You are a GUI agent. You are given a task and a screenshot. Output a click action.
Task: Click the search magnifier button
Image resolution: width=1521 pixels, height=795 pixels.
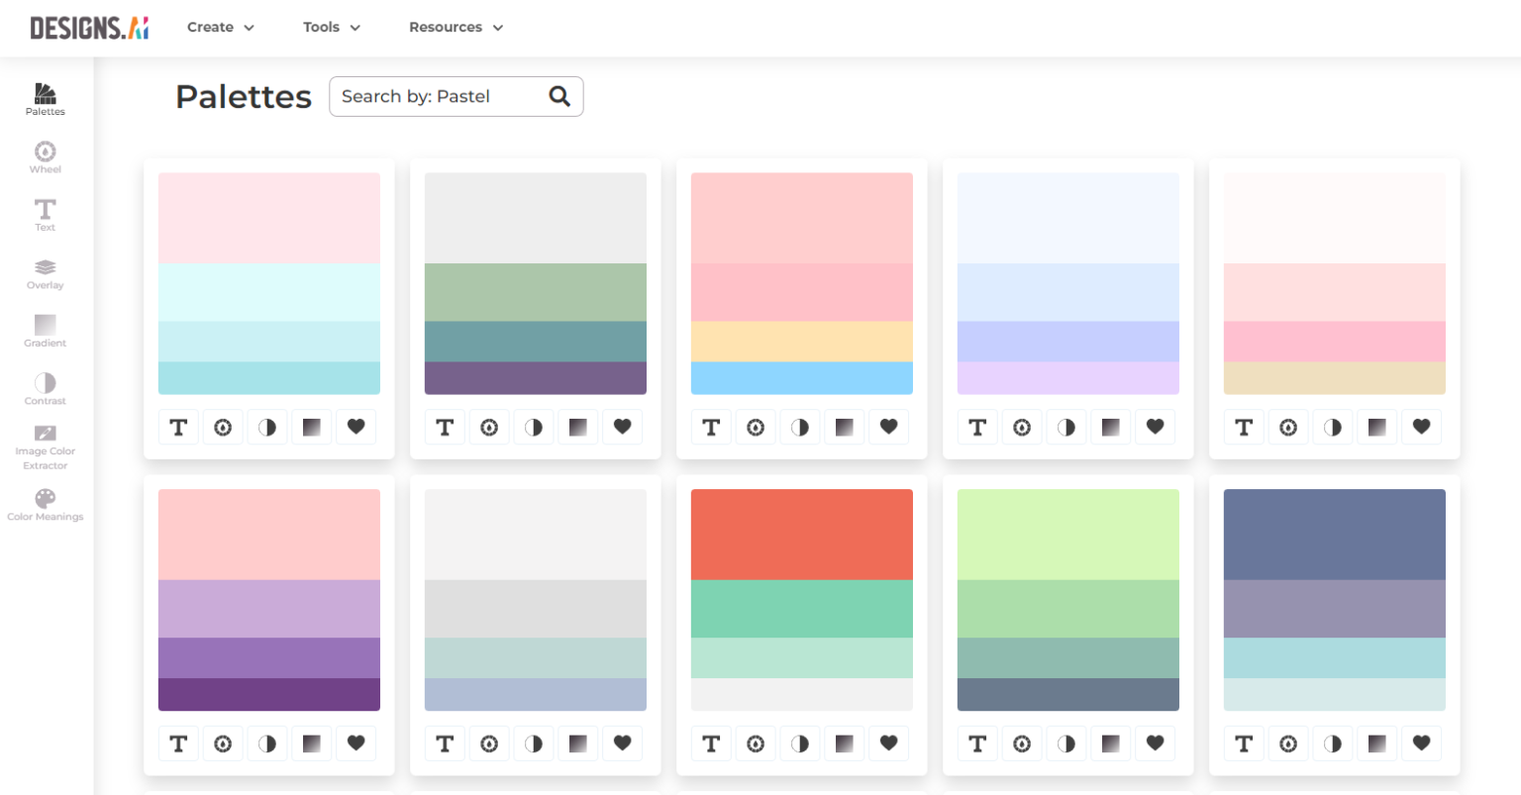(x=559, y=96)
